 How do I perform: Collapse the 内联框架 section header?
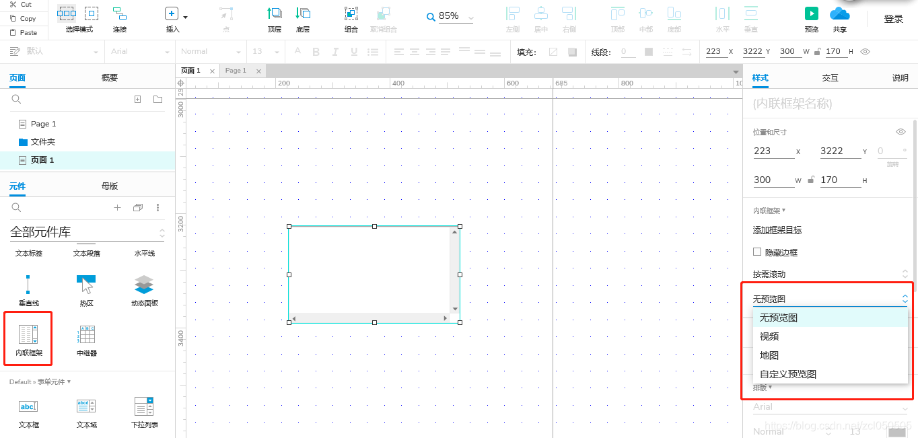point(769,211)
